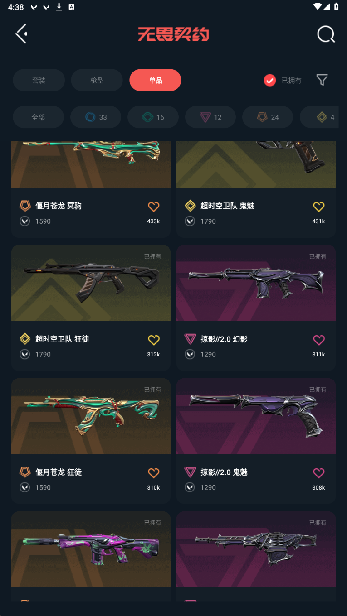Open search with the magnifier icon
Viewport: 347px width, 616px height.
tap(326, 34)
